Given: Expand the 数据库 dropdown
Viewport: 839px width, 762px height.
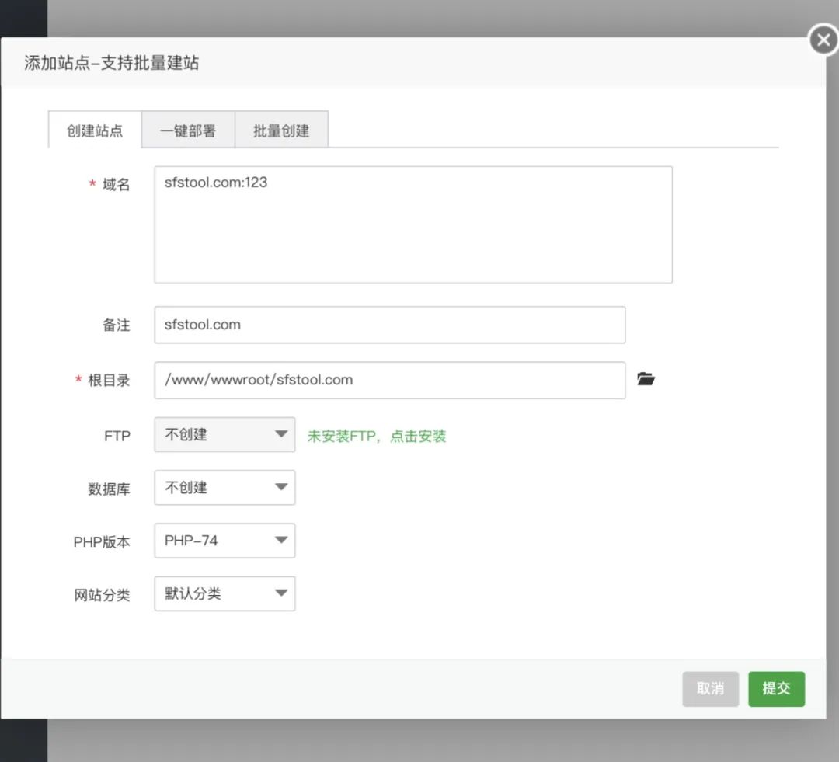Looking at the screenshot, I should pyautogui.click(x=225, y=488).
